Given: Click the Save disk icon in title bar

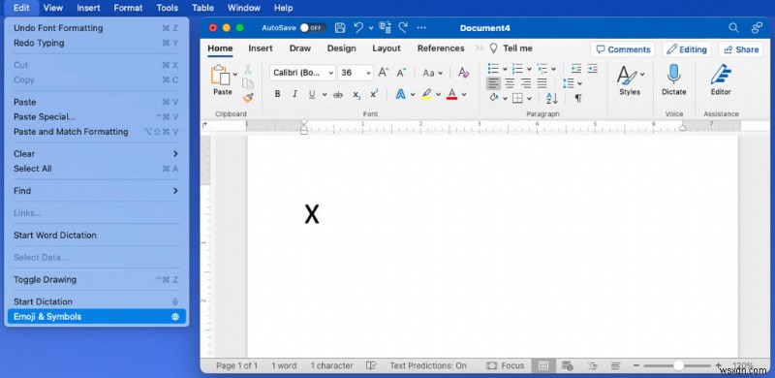Looking at the screenshot, I should [x=340, y=28].
